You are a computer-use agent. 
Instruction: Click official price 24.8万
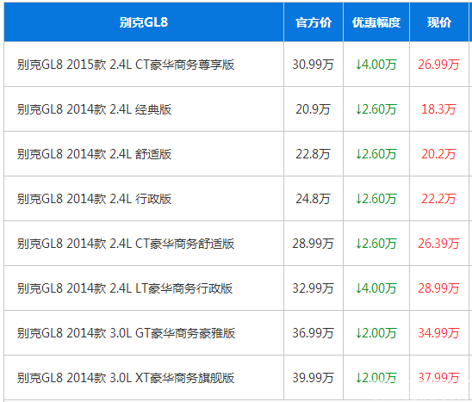[313, 199]
